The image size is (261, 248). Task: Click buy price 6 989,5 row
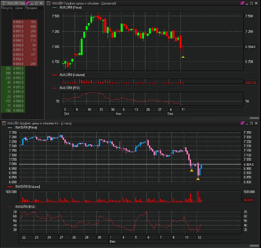point(18,106)
